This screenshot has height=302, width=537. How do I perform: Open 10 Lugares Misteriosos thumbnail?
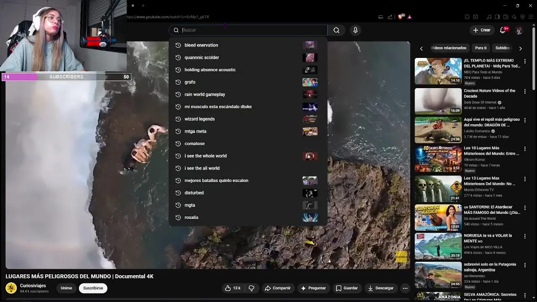tap(438, 159)
